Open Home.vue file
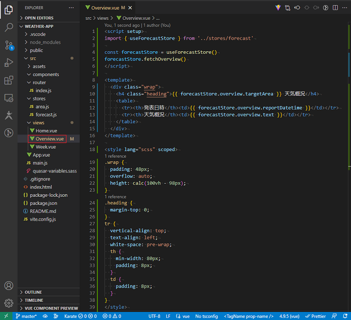 coord(49,131)
